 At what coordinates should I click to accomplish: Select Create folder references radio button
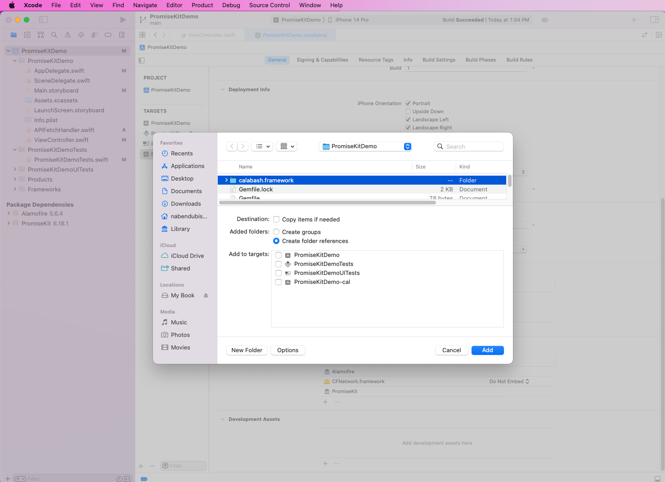pyautogui.click(x=276, y=241)
